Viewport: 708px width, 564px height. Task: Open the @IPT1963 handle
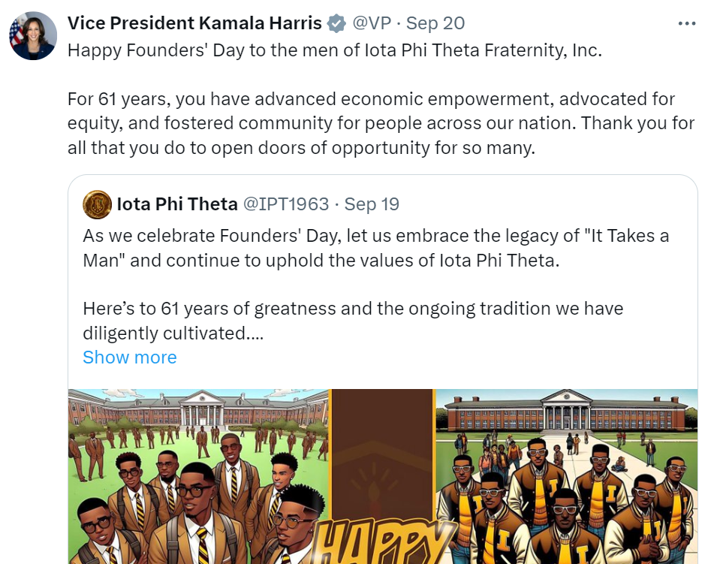pos(286,204)
